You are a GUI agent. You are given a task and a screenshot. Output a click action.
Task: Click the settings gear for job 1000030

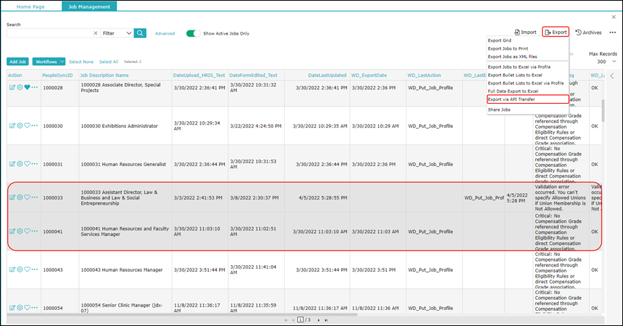click(19, 126)
